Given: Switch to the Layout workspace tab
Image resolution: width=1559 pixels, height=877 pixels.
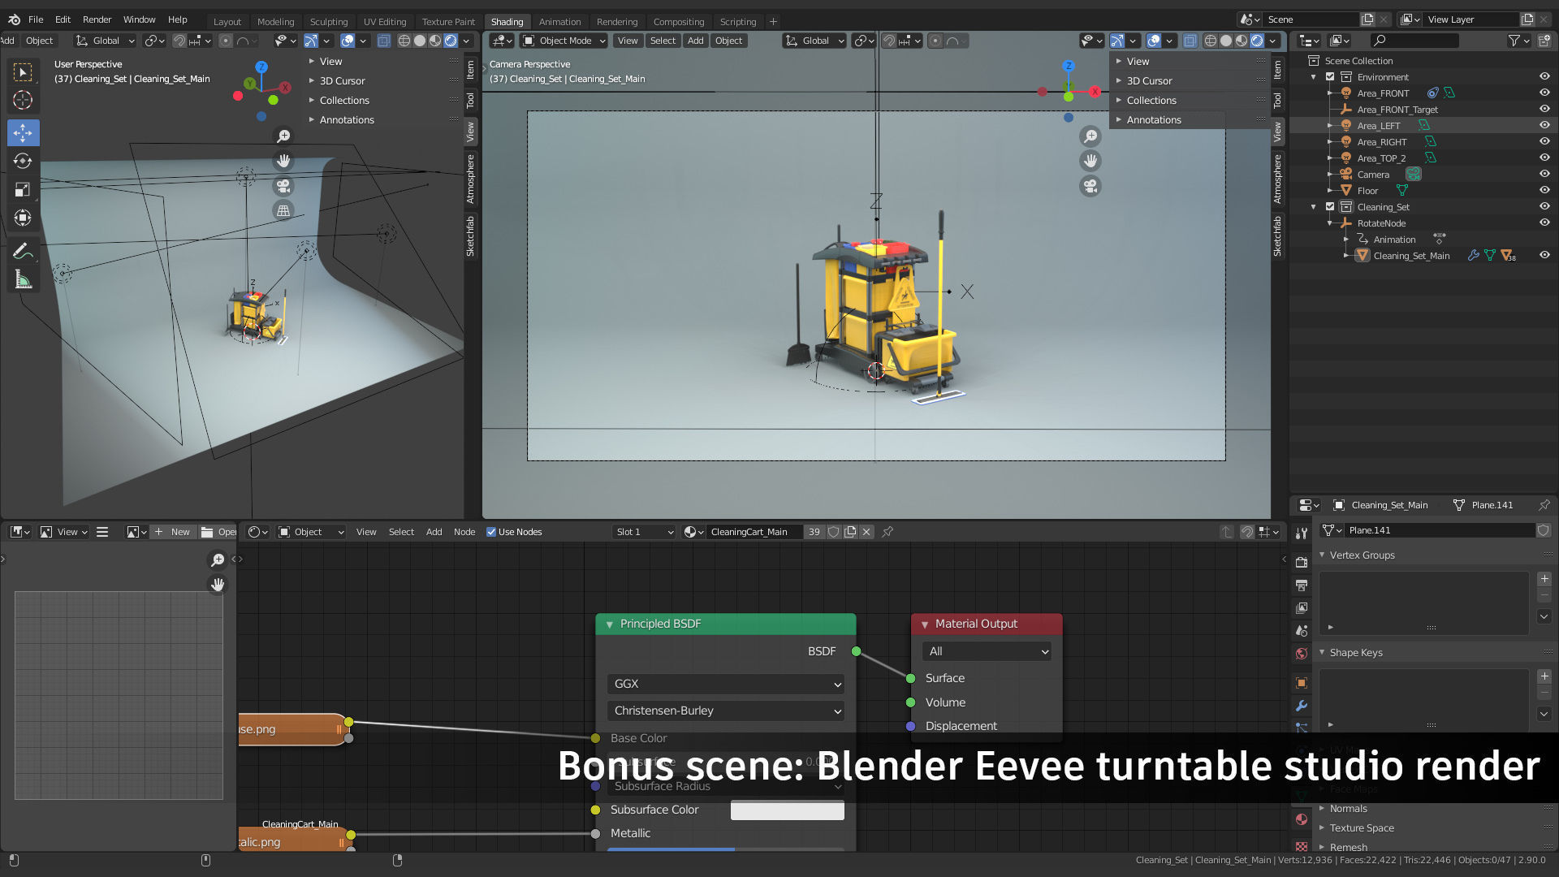Looking at the screenshot, I should [x=227, y=21].
